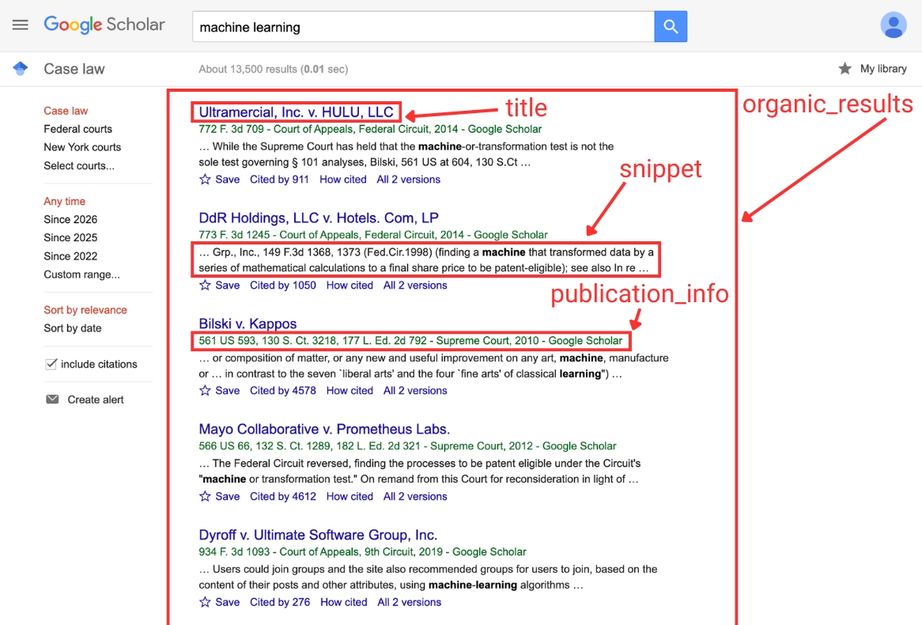The height and width of the screenshot is (625, 922).
Task: Click the Create alert link
Action: pyautogui.click(x=95, y=400)
